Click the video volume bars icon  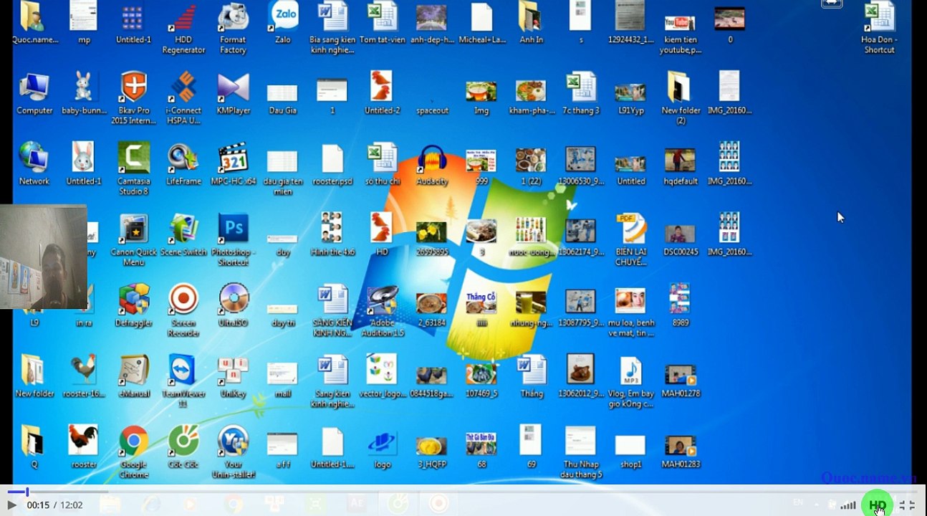point(849,505)
